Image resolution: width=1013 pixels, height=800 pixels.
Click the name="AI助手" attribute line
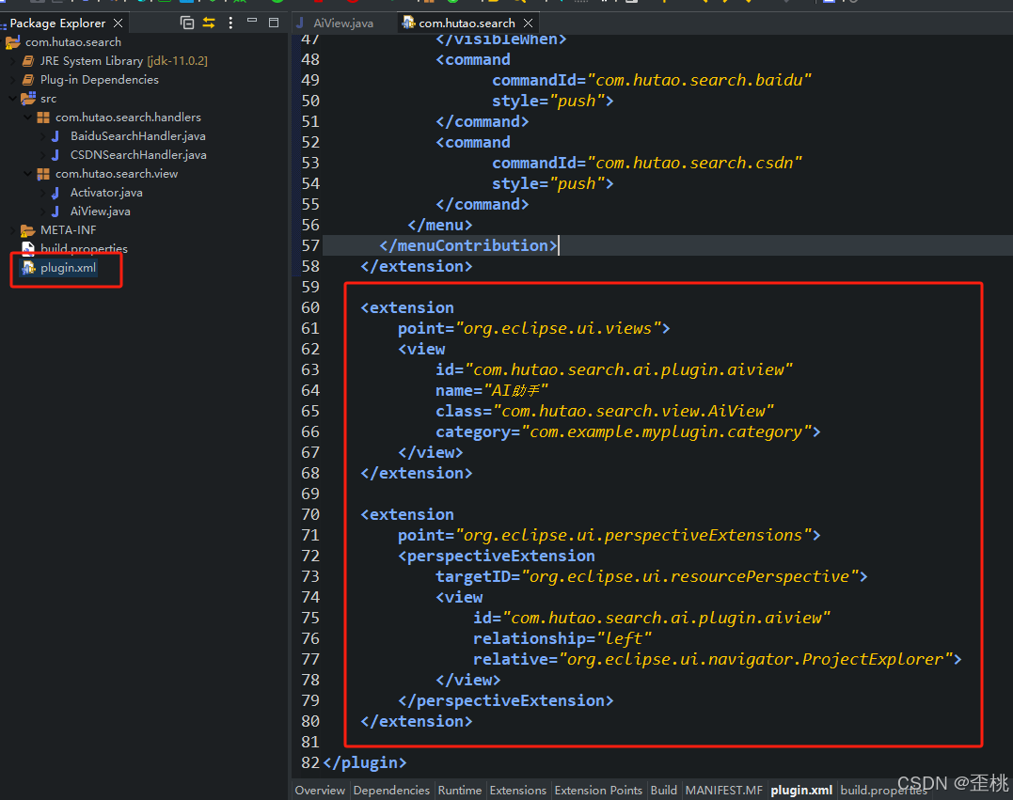pyautogui.click(x=492, y=390)
